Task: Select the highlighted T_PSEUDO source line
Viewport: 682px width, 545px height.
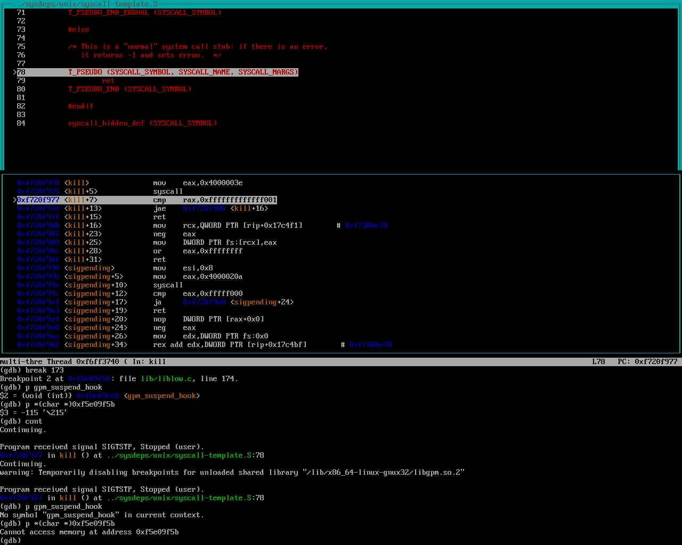Action: click(x=183, y=72)
